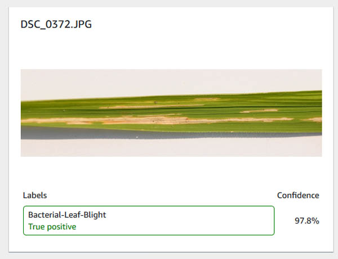The image size is (338, 259).
Task: Click the Confidence column header
Action: click(298, 196)
